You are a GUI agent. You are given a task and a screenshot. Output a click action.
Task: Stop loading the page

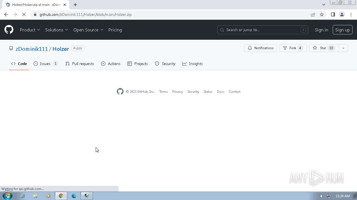click(x=24, y=14)
